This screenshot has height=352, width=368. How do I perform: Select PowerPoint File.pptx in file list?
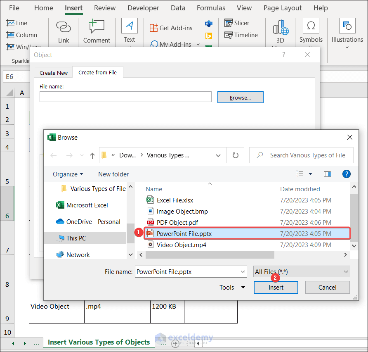point(247,233)
